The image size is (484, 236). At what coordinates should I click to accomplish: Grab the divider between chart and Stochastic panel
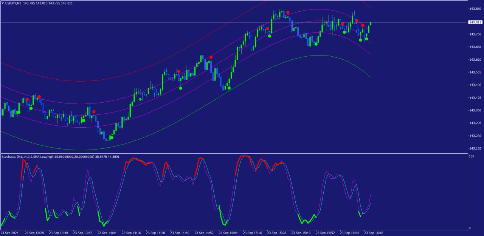(x=234, y=153)
